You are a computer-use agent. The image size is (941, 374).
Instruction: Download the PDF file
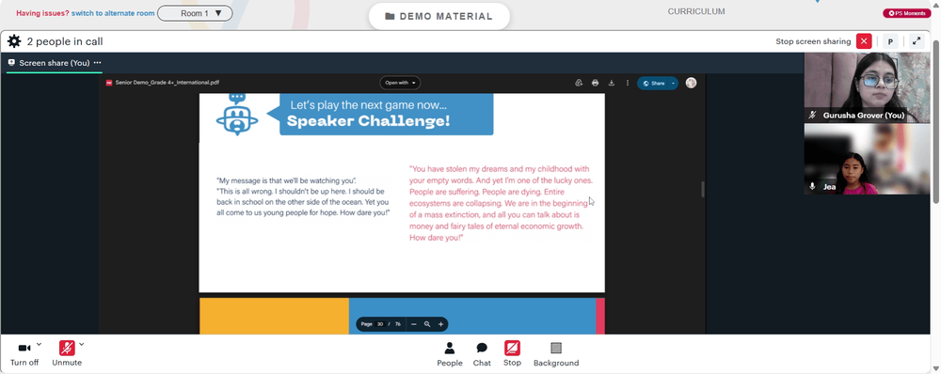[611, 83]
